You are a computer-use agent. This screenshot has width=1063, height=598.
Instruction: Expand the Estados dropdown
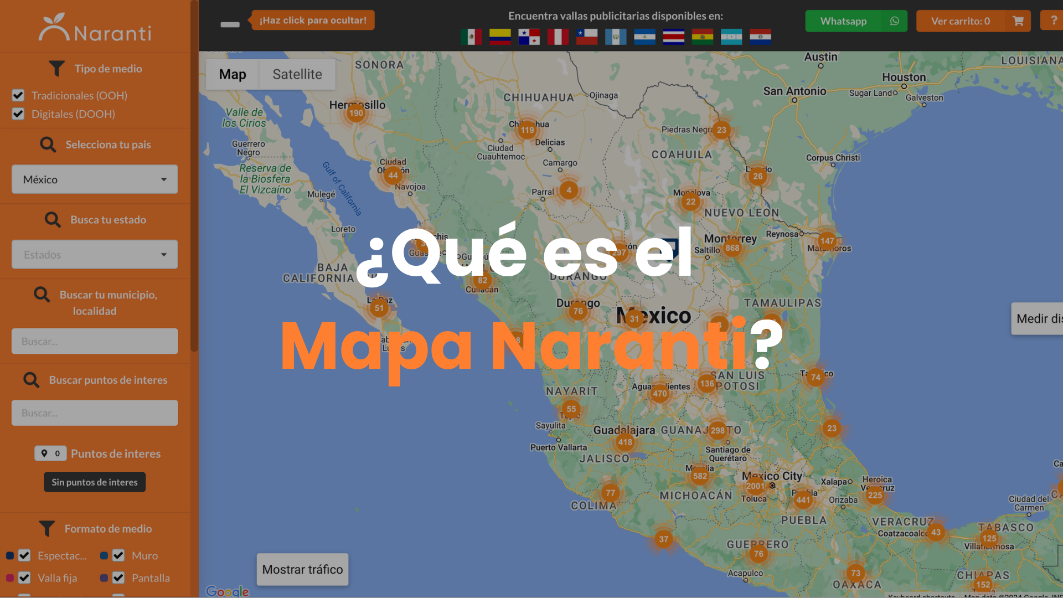pyautogui.click(x=95, y=255)
